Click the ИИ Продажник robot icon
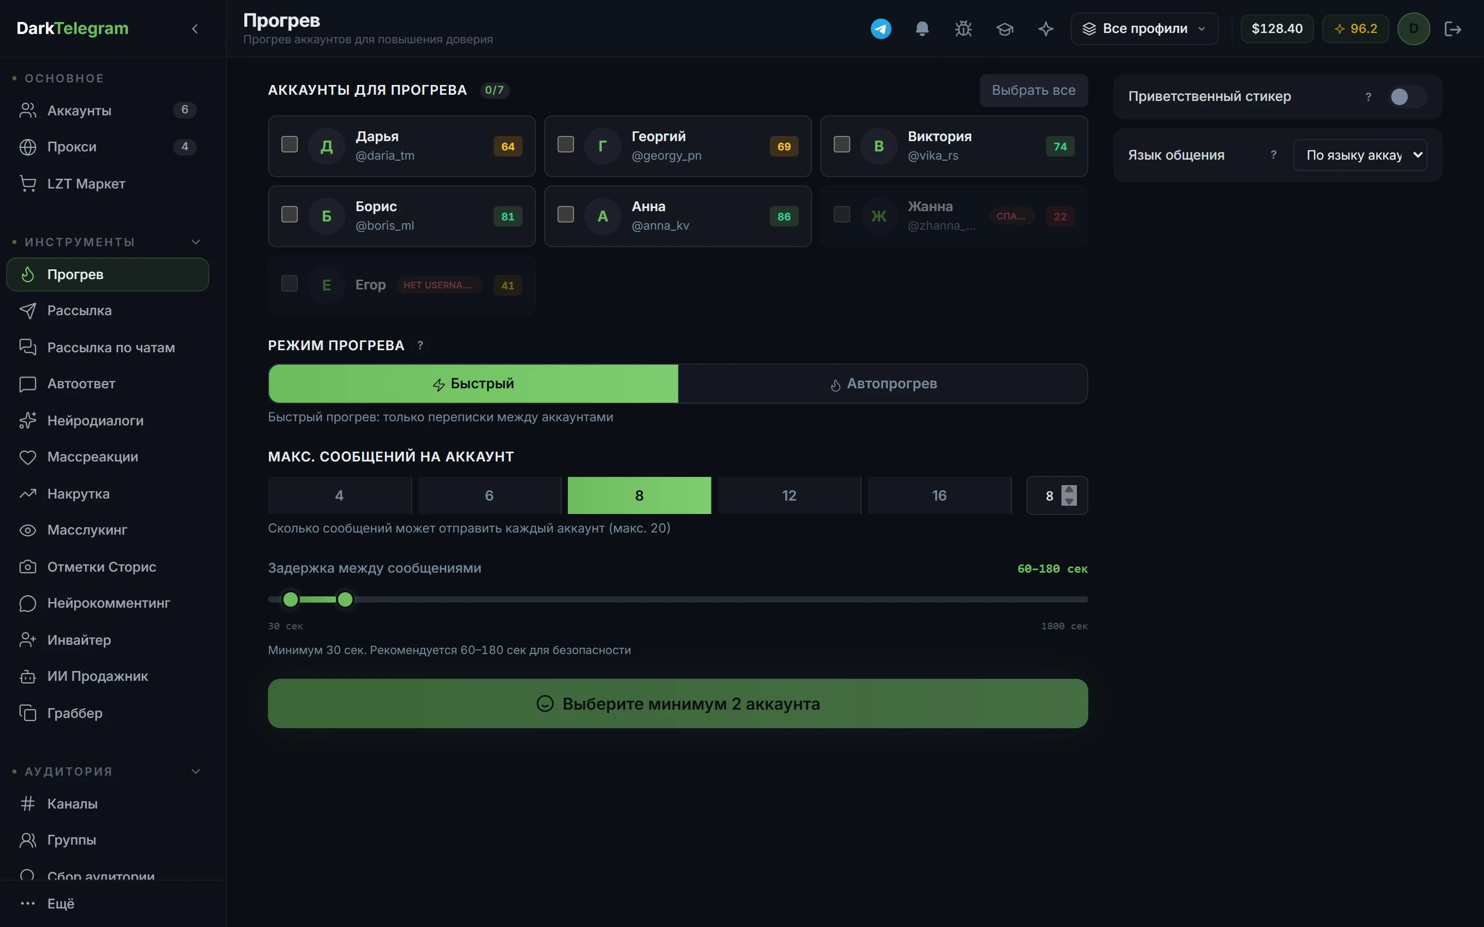Image resolution: width=1484 pixels, height=927 pixels. coord(28,676)
